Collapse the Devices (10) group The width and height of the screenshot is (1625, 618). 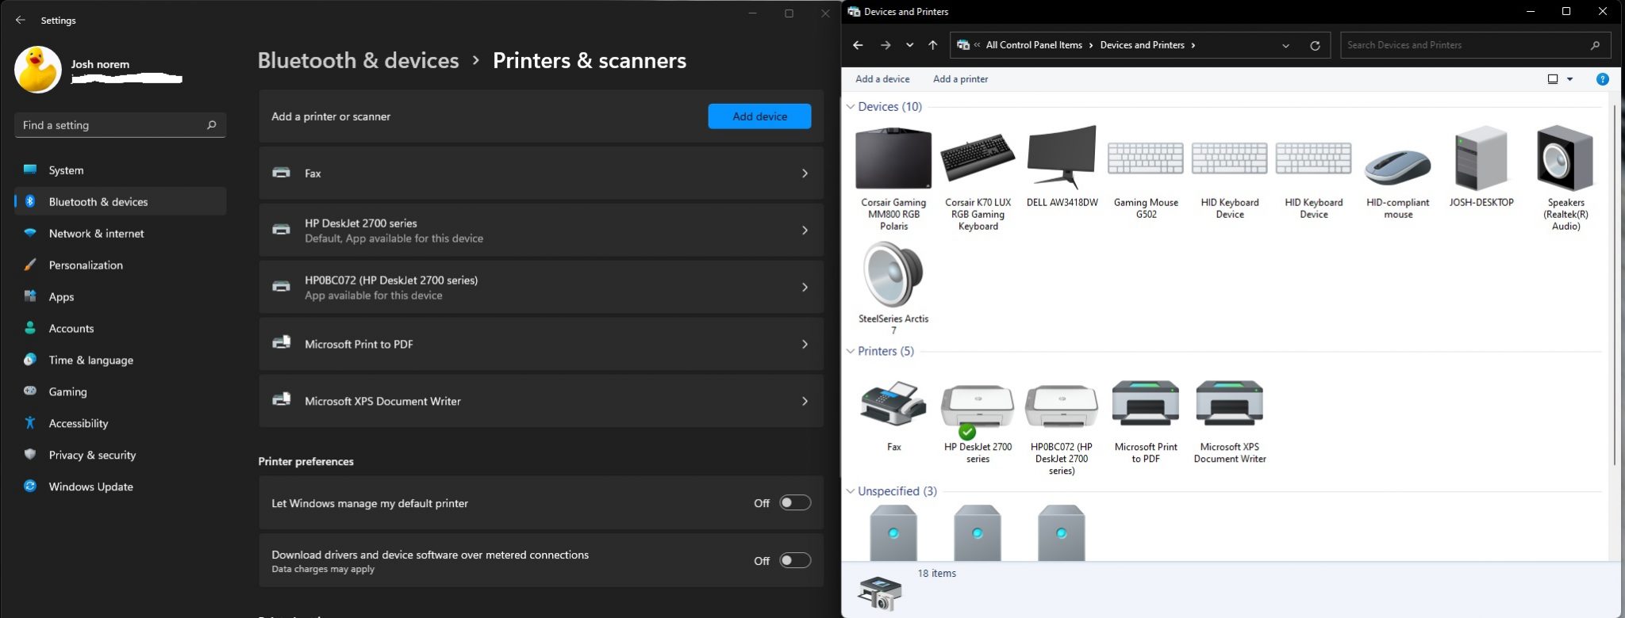pos(851,107)
